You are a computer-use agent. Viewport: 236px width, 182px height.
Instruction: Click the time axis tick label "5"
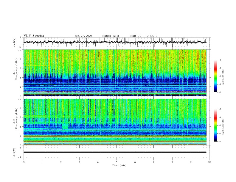(x=117, y=162)
